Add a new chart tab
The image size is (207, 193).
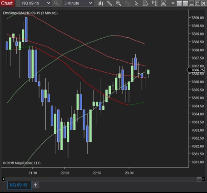click(x=35, y=185)
